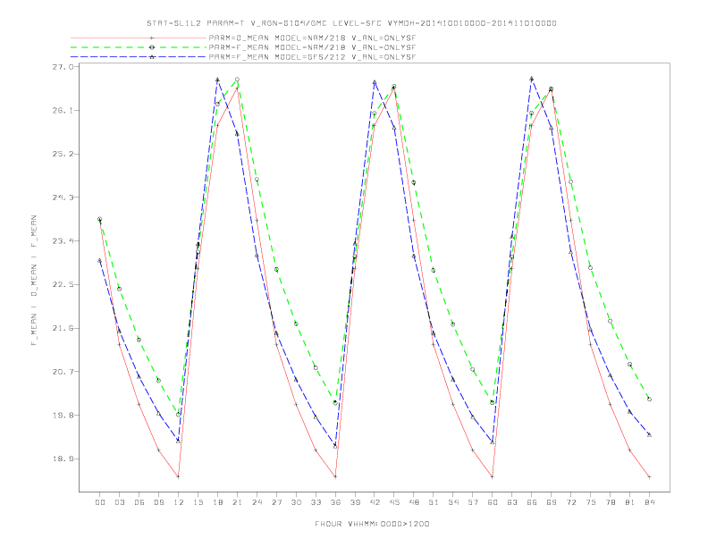Viewport: 708px width, 547px height.
Task: Click x-axis forecast hour label 84
Action: (649, 502)
